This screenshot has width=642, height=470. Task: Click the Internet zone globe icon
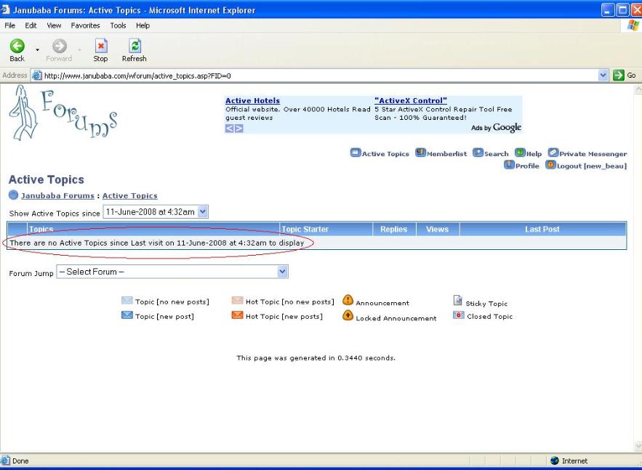tap(555, 461)
